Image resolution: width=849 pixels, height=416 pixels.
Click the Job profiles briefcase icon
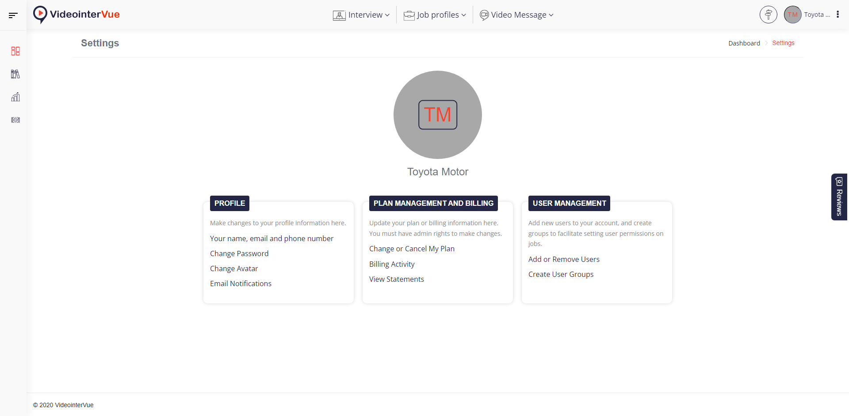(409, 15)
